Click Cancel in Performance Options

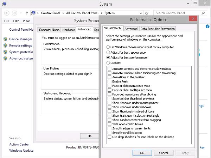[x=164, y=153]
